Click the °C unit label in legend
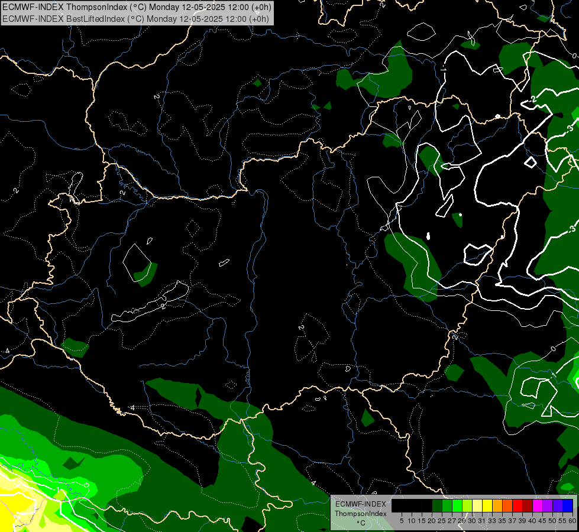This screenshot has width=579, height=532. tap(361, 523)
